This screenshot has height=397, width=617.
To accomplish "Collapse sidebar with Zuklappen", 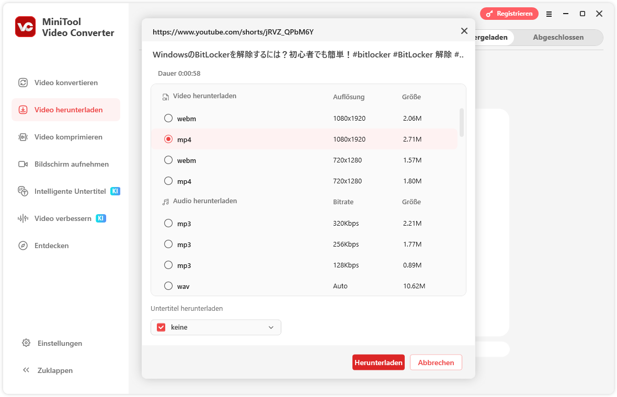I will (55, 370).
